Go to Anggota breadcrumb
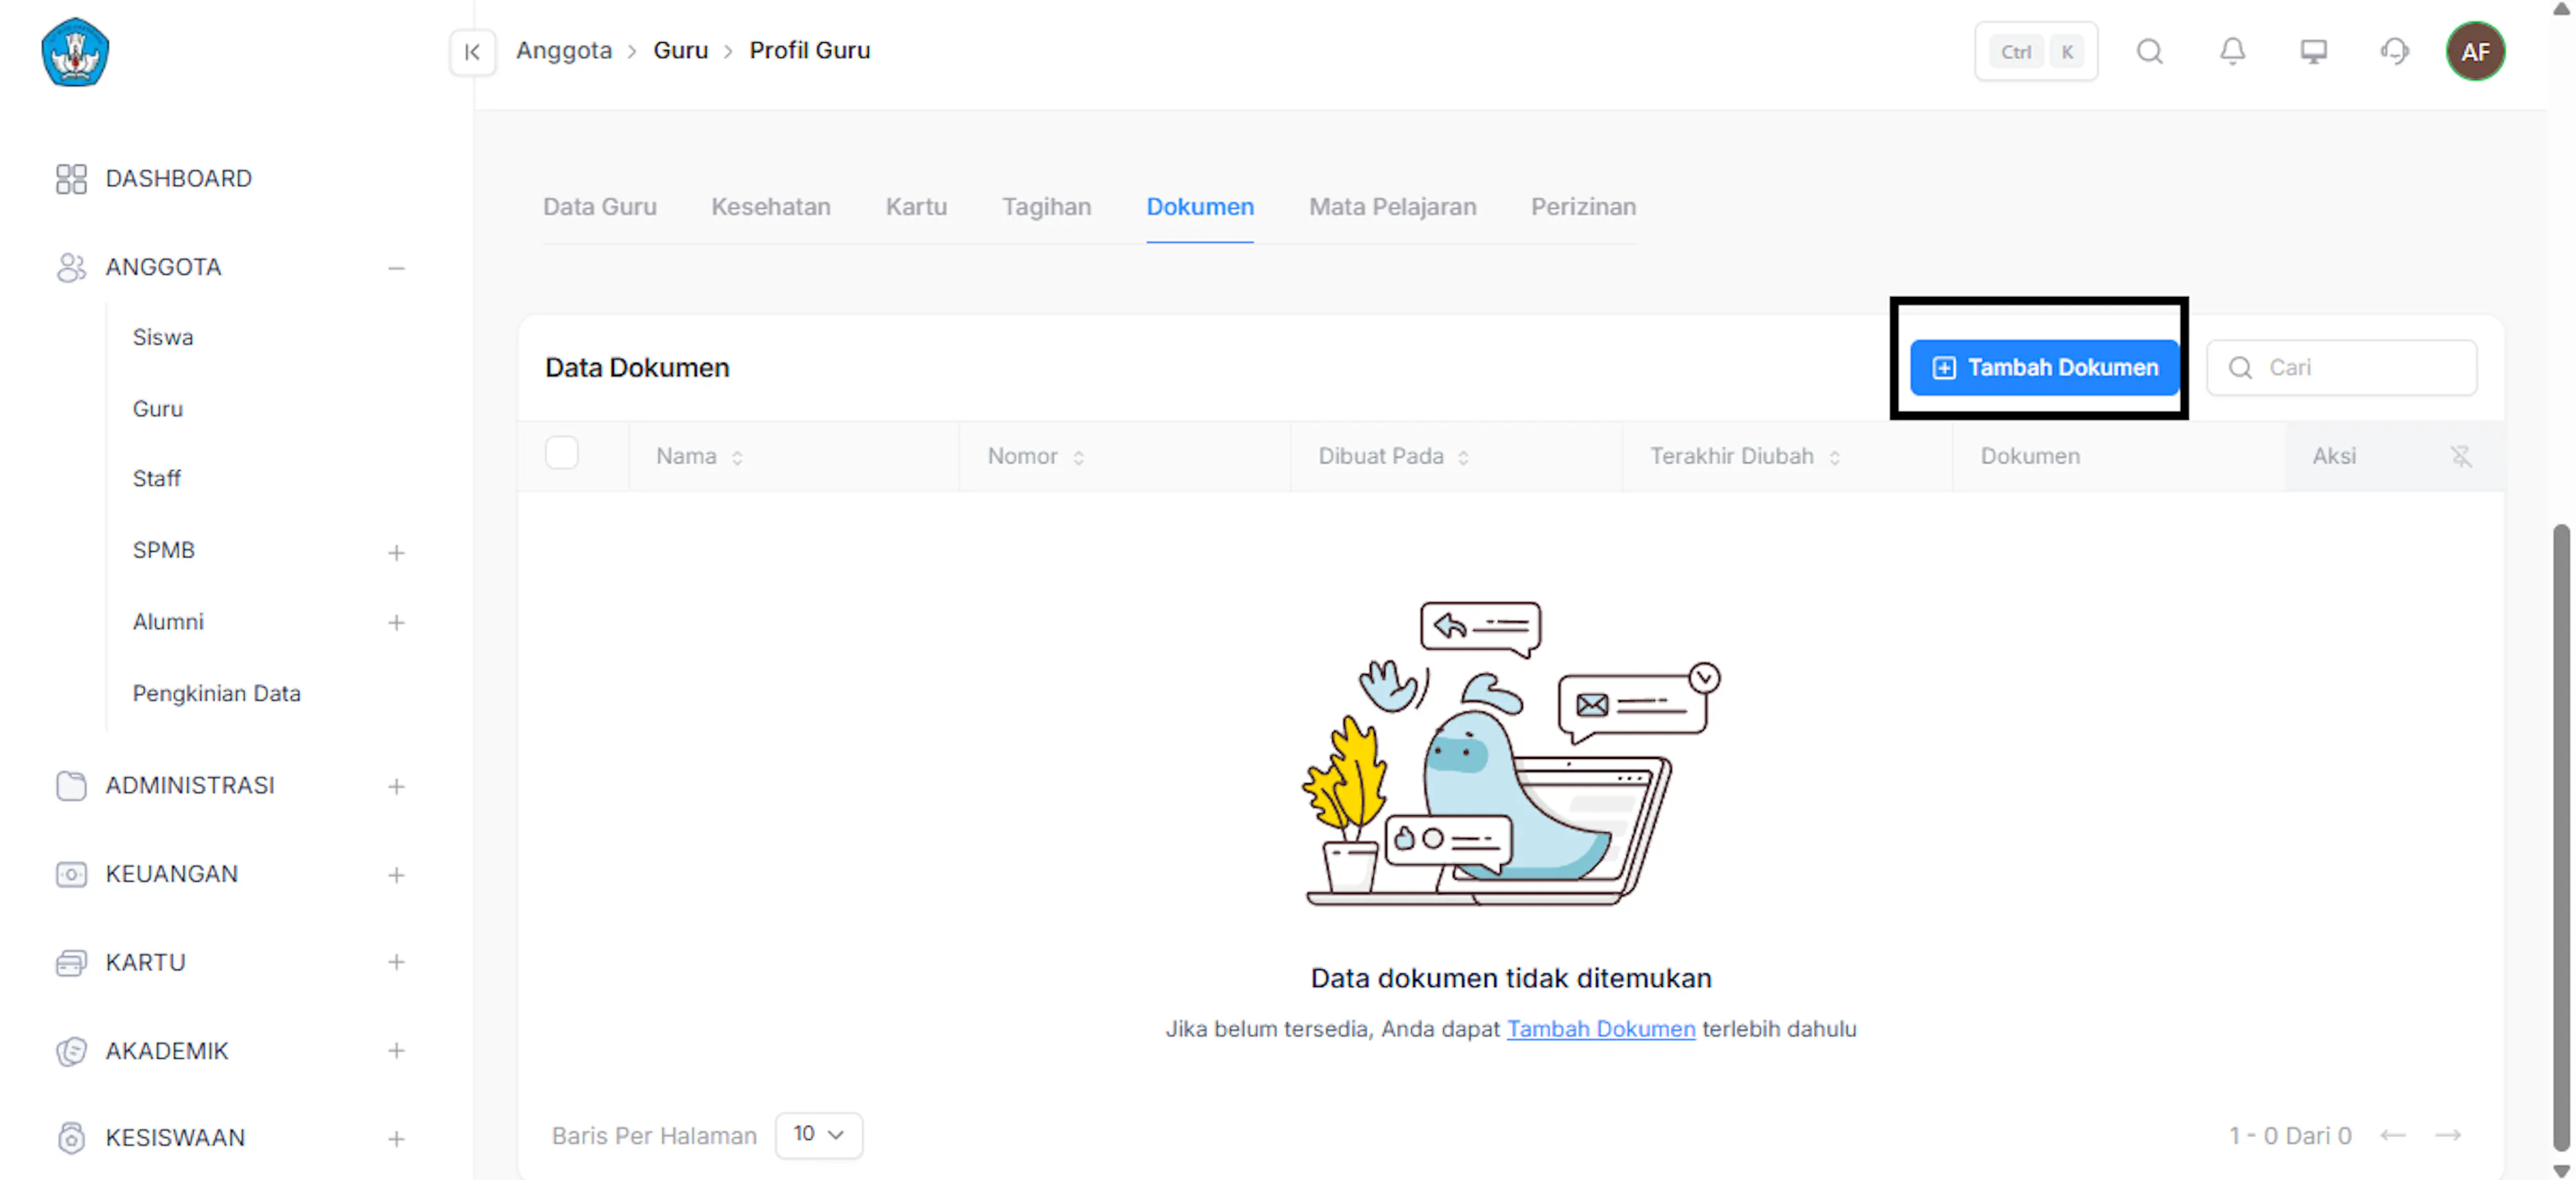This screenshot has width=2576, height=1180. (564, 51)
